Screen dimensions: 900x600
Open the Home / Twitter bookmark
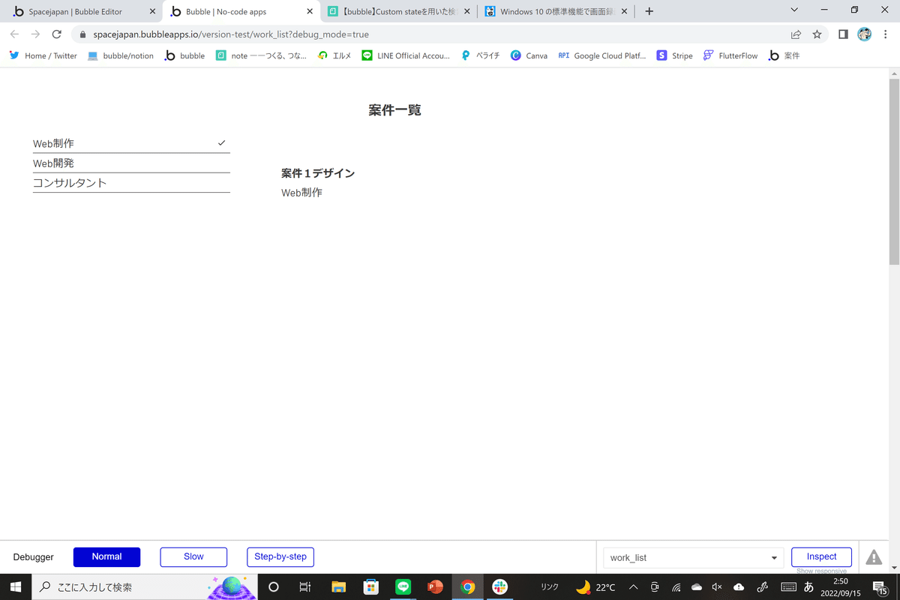[x=43, y=55]
